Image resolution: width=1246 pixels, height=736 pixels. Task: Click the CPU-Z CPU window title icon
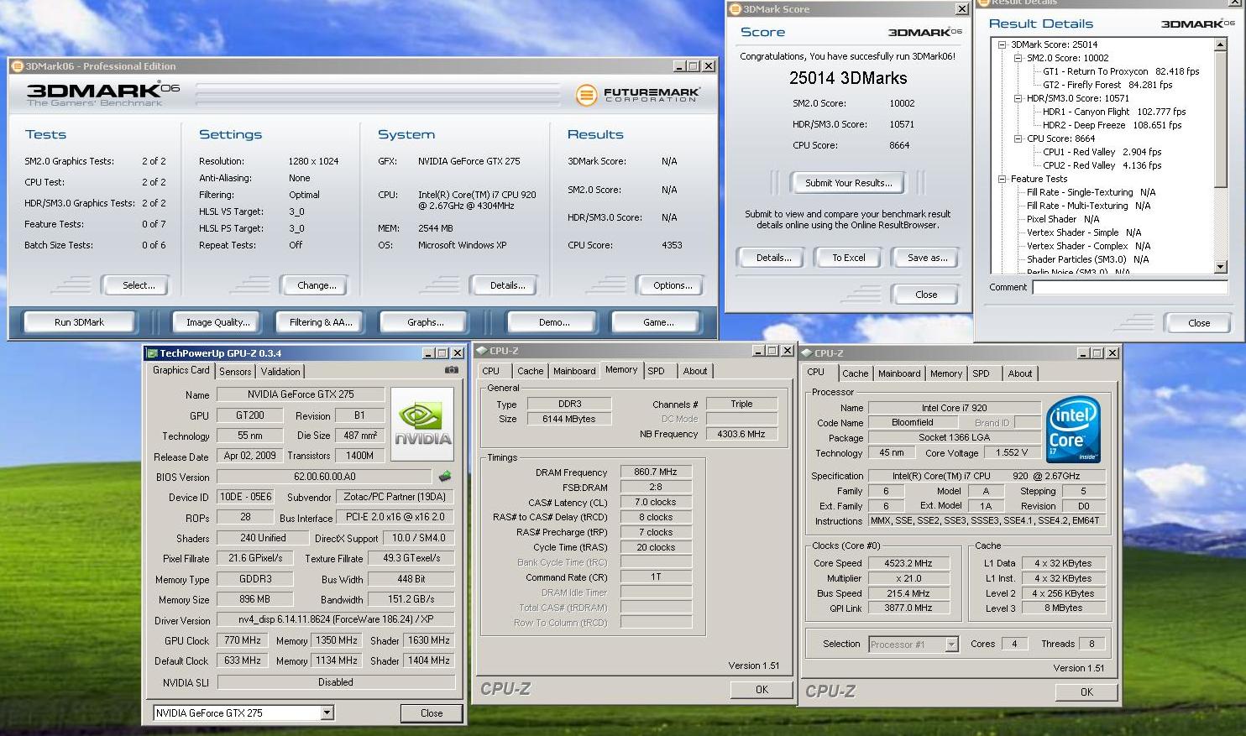tap(806, 353)
